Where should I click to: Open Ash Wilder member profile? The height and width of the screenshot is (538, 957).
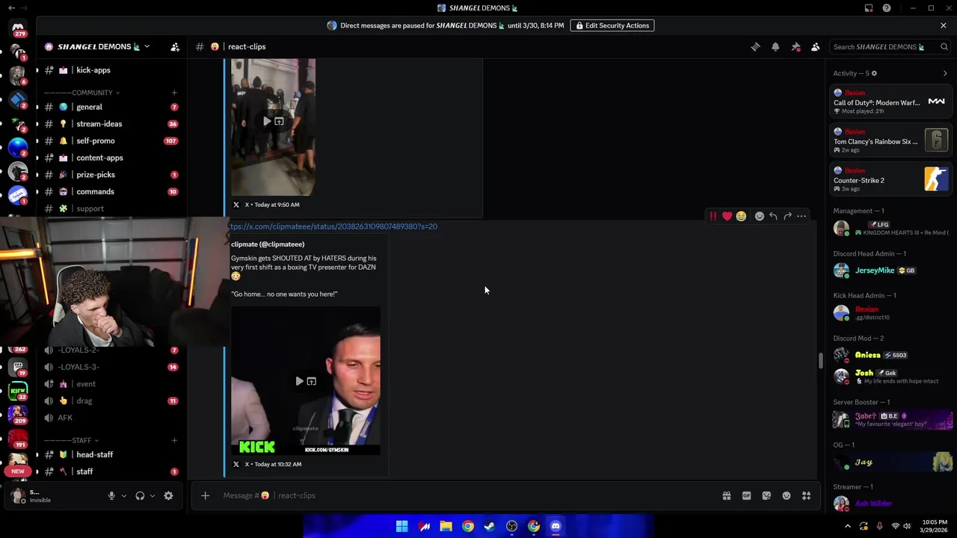pos(873,504)
